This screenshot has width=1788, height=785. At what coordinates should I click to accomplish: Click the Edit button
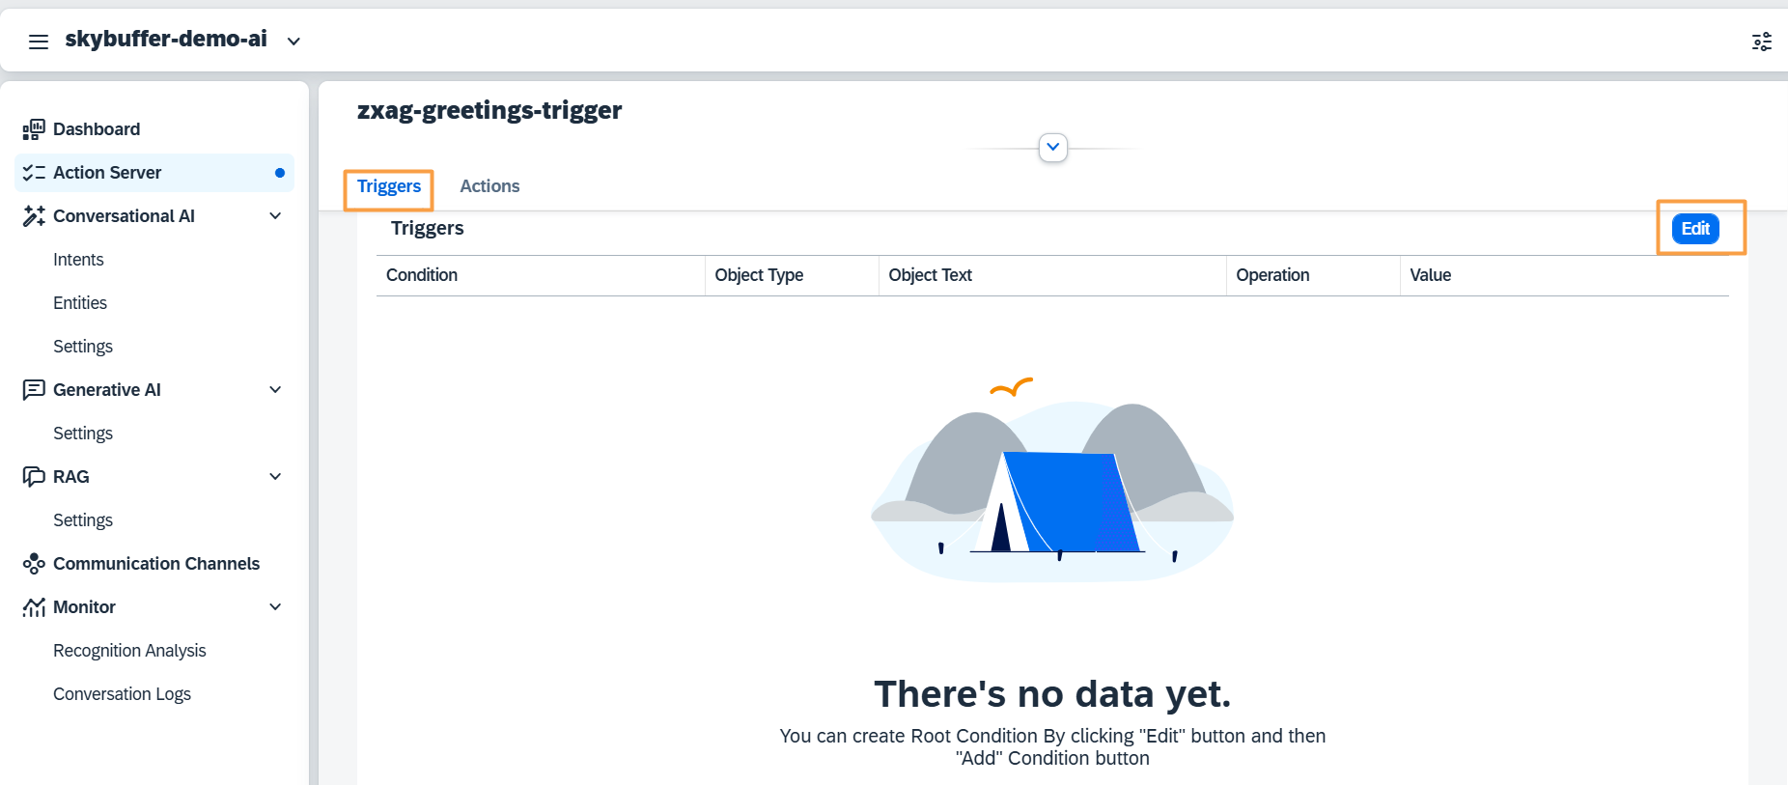[1695, 229]
